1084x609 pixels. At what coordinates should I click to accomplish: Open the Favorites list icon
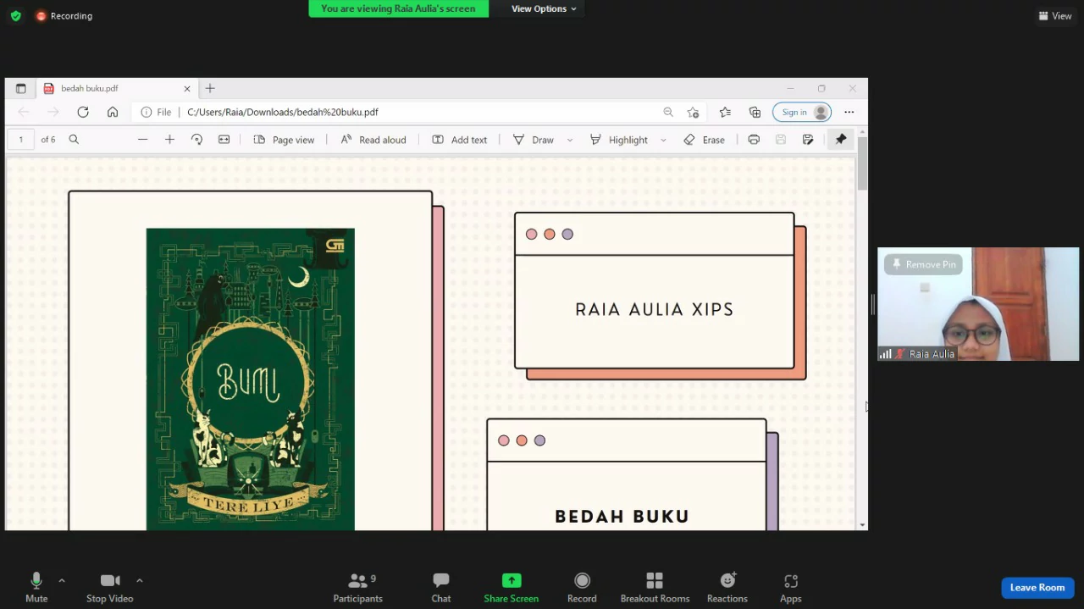coord(725,112)
